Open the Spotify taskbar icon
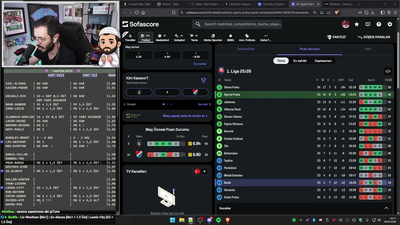The height and width of the screenshot is (225, 400). pyautogui.click(x=218, y=220)
